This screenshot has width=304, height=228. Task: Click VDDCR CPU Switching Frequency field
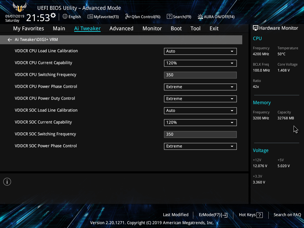pyautogui.click(x=200, y=75)
